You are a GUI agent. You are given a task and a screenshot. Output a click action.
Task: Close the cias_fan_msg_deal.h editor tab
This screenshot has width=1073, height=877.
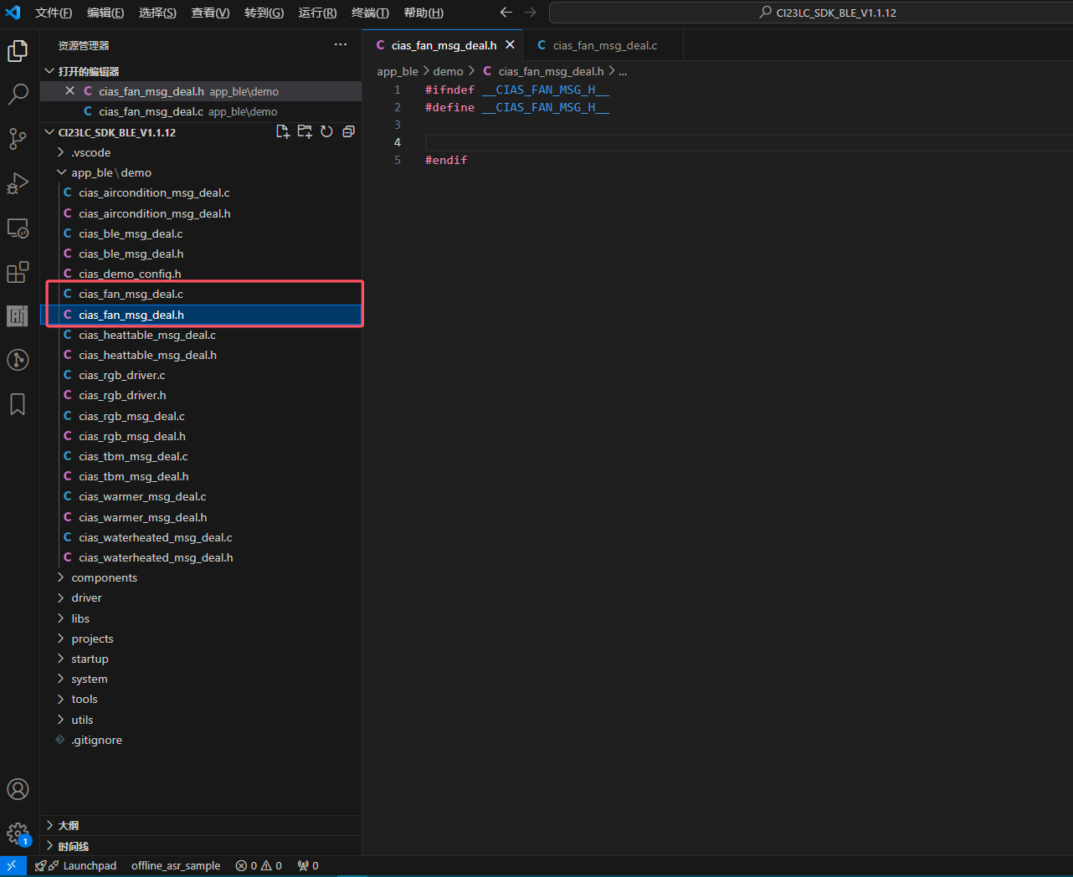510,45
